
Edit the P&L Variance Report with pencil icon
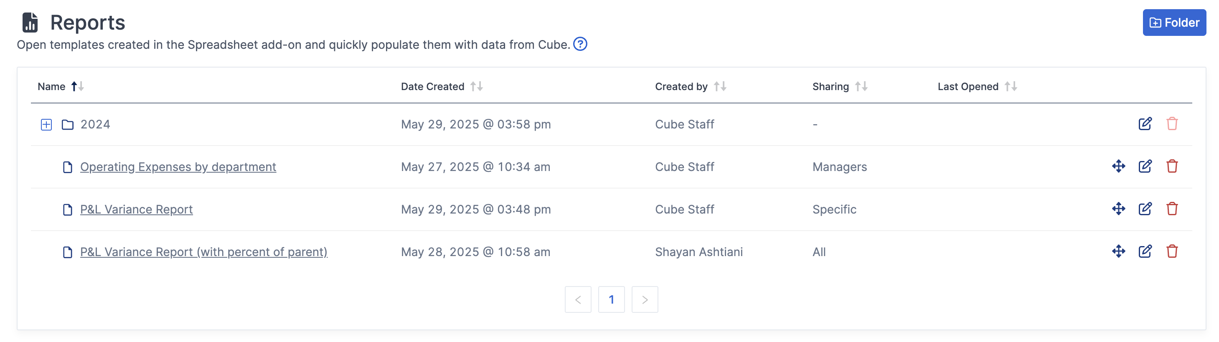tap(1145, 209)
